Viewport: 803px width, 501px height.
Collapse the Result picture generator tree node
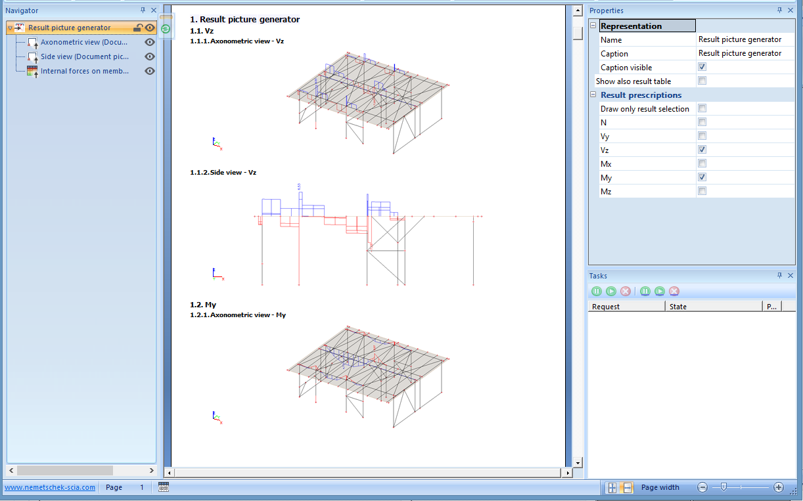11,28
